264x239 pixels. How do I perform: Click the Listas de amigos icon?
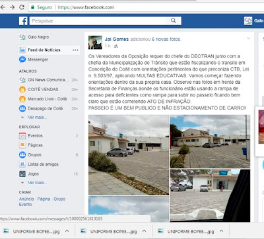(22, 164)
